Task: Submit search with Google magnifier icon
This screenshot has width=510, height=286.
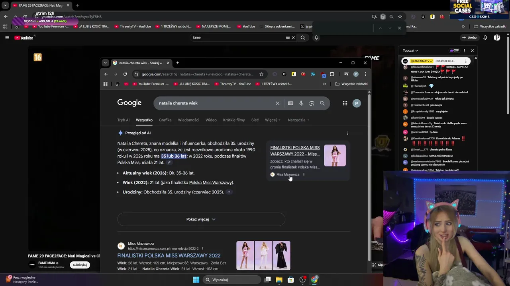Action: point(322,103)
